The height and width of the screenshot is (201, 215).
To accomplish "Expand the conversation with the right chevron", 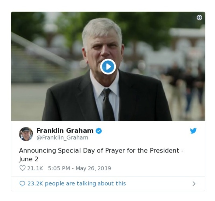I will pos(194,184).
